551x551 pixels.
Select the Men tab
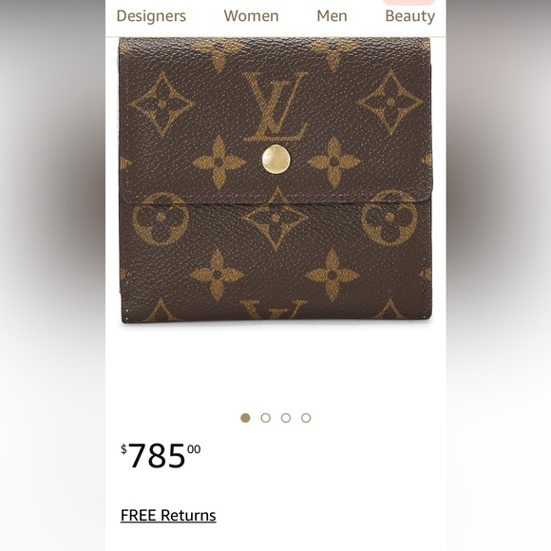click(332, 16)
